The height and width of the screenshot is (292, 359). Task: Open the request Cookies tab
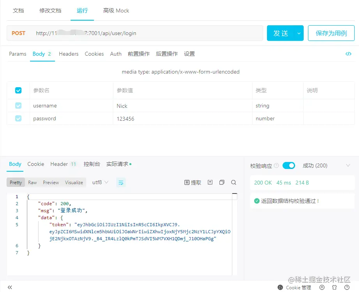tap(94, 54)
